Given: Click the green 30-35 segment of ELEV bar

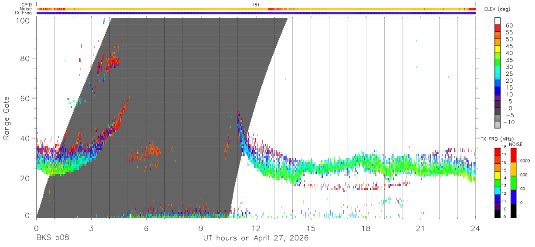Looking at the screenshot, I should pyautogui.click(x=498, y=63).
